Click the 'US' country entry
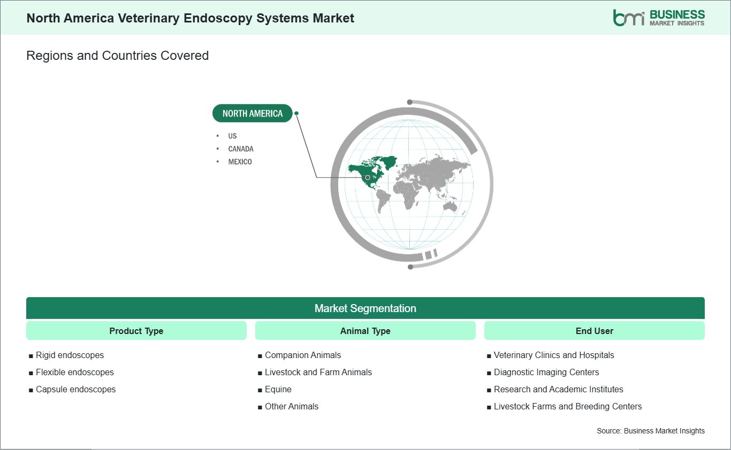Viewport: 731px width, 450px height. (x=232, y=136)
